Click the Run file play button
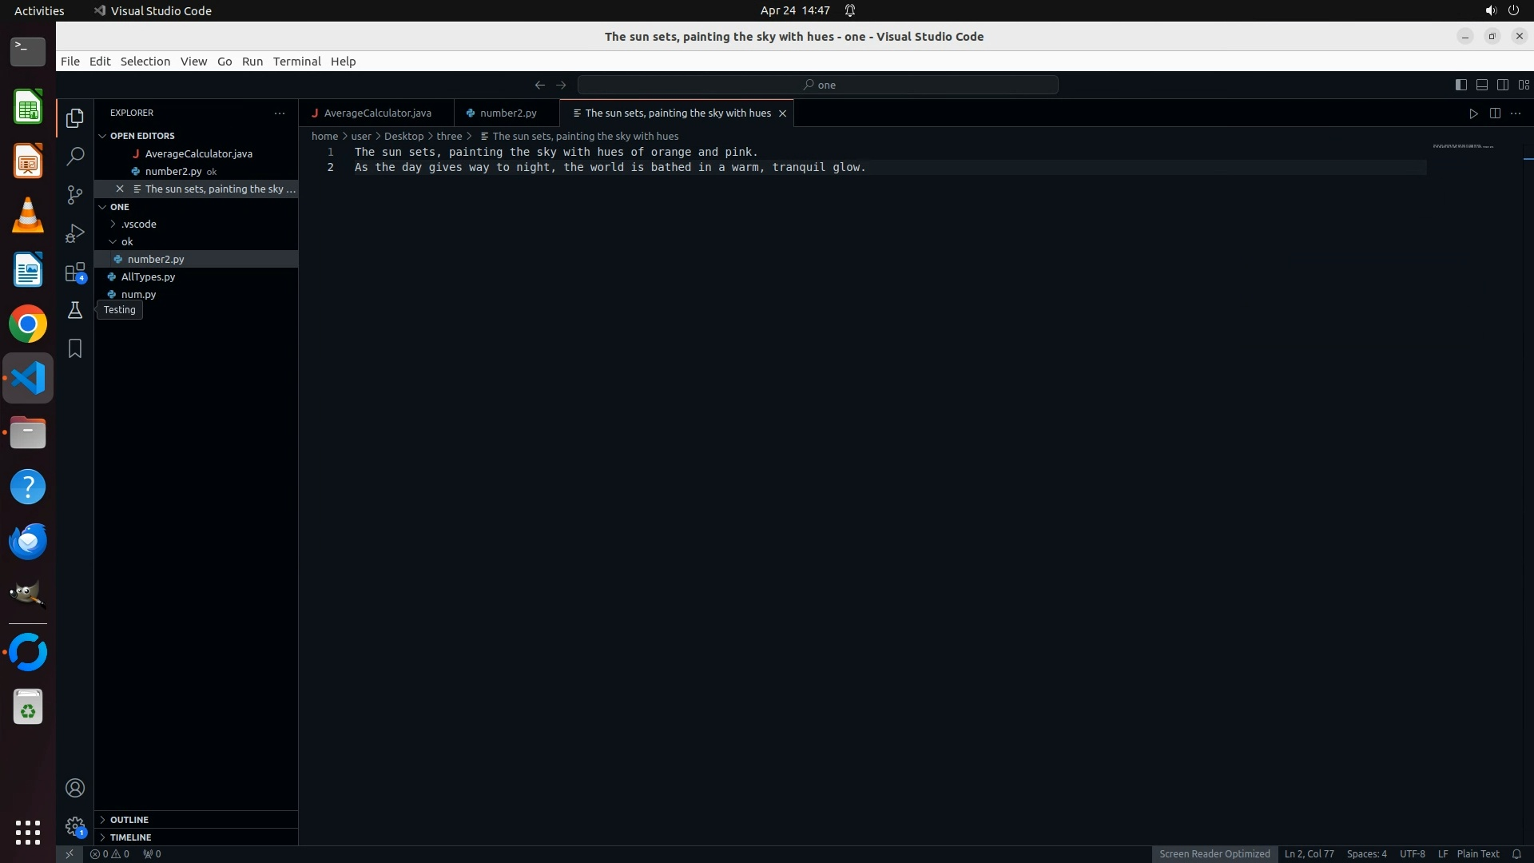 click(x=1473, y=113)
